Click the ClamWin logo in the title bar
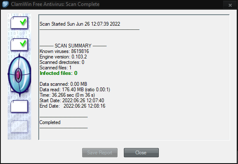This screenshot has width=238, height=164. (5, 4)
